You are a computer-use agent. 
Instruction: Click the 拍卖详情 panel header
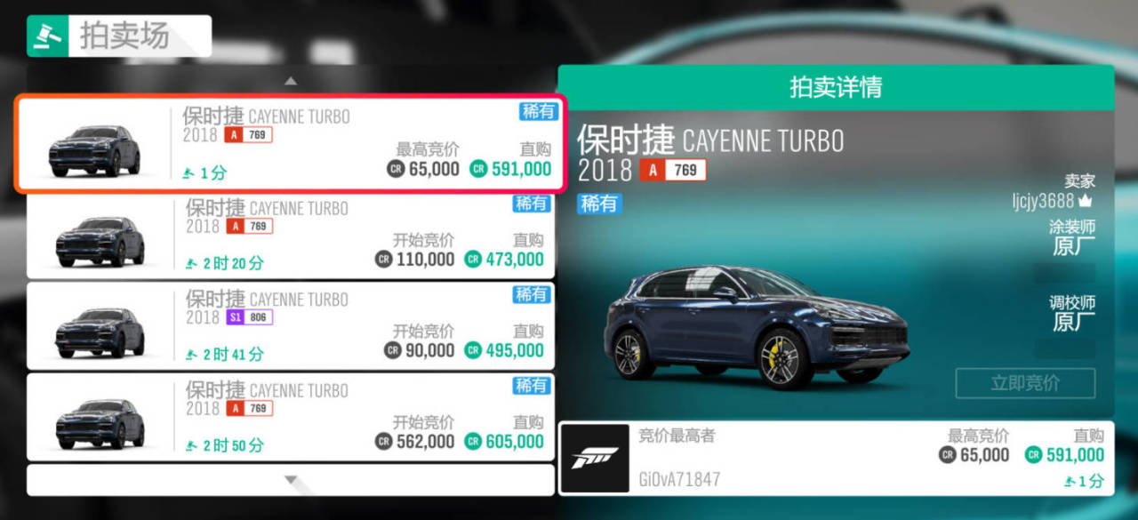[x=836, y=87]
